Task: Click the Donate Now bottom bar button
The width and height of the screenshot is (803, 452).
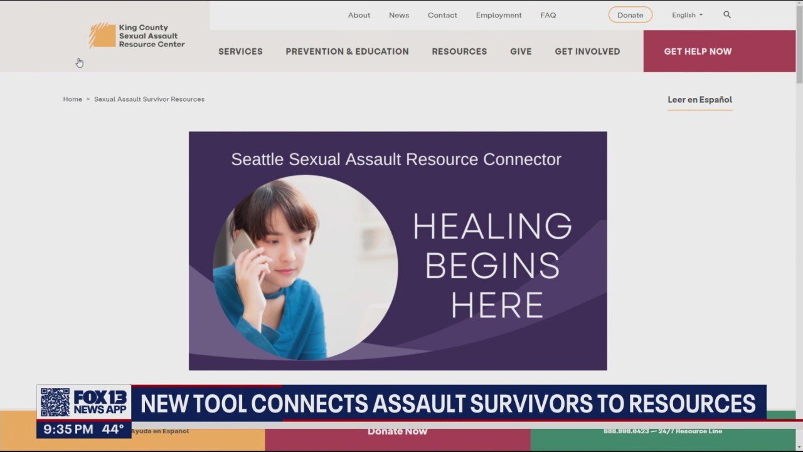Action: (x=397, y=431)
